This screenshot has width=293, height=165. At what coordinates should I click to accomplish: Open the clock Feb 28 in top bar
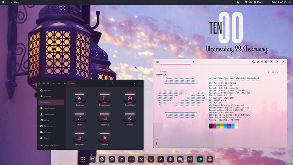[x=279, y=3]
